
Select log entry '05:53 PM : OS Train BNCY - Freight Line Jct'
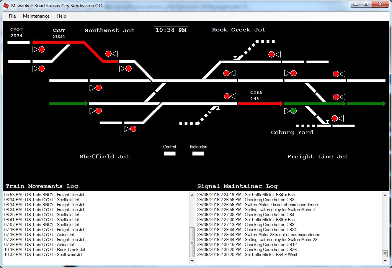(44, 195)
